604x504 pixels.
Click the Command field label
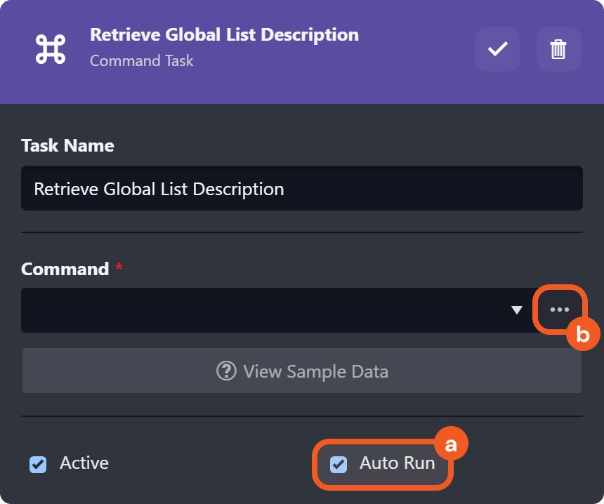(65, 269)
